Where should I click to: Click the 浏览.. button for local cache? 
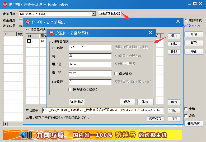click(x=174, y=110)
